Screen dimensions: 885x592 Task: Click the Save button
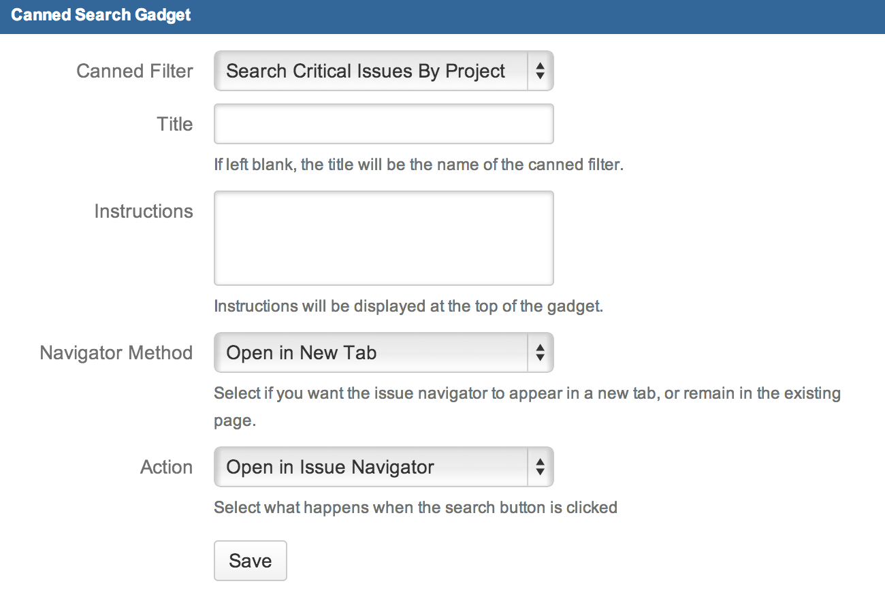[x=250, y=560]
